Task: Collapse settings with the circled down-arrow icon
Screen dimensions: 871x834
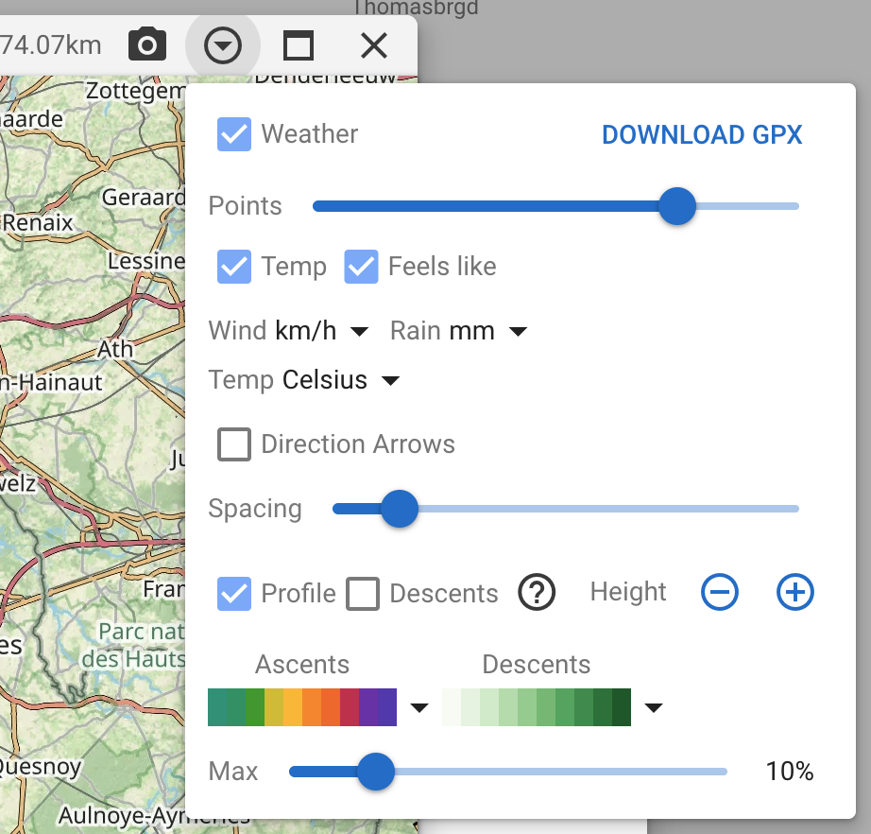Action: pyautogui.click(x=223, y=44)
